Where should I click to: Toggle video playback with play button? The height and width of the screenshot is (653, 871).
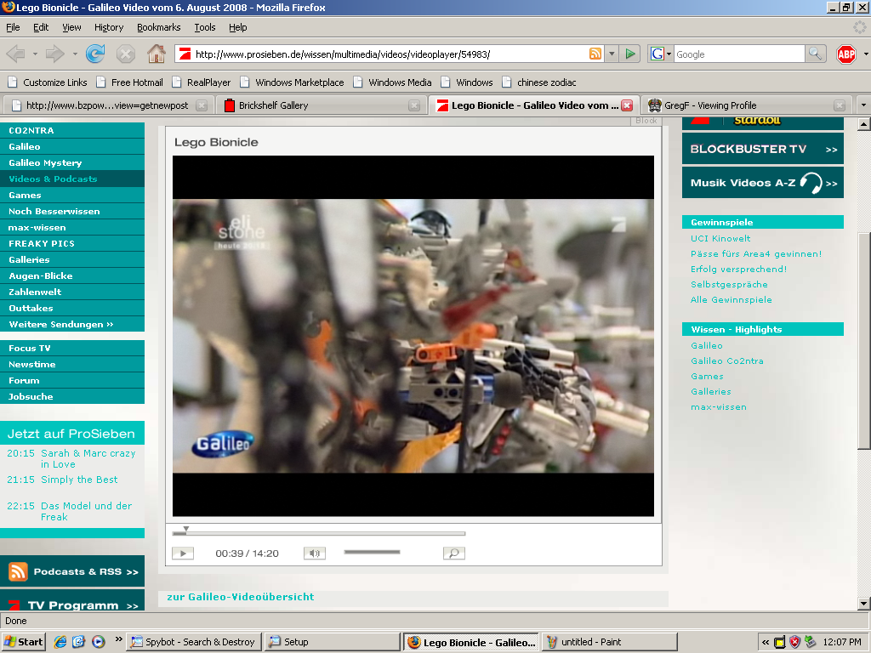tap(183, 553)
